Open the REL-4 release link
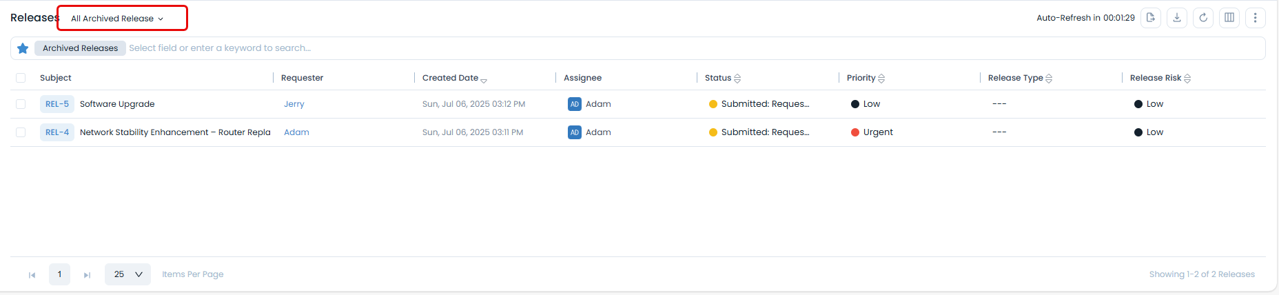1279x295 pixels. pos(57,132)
